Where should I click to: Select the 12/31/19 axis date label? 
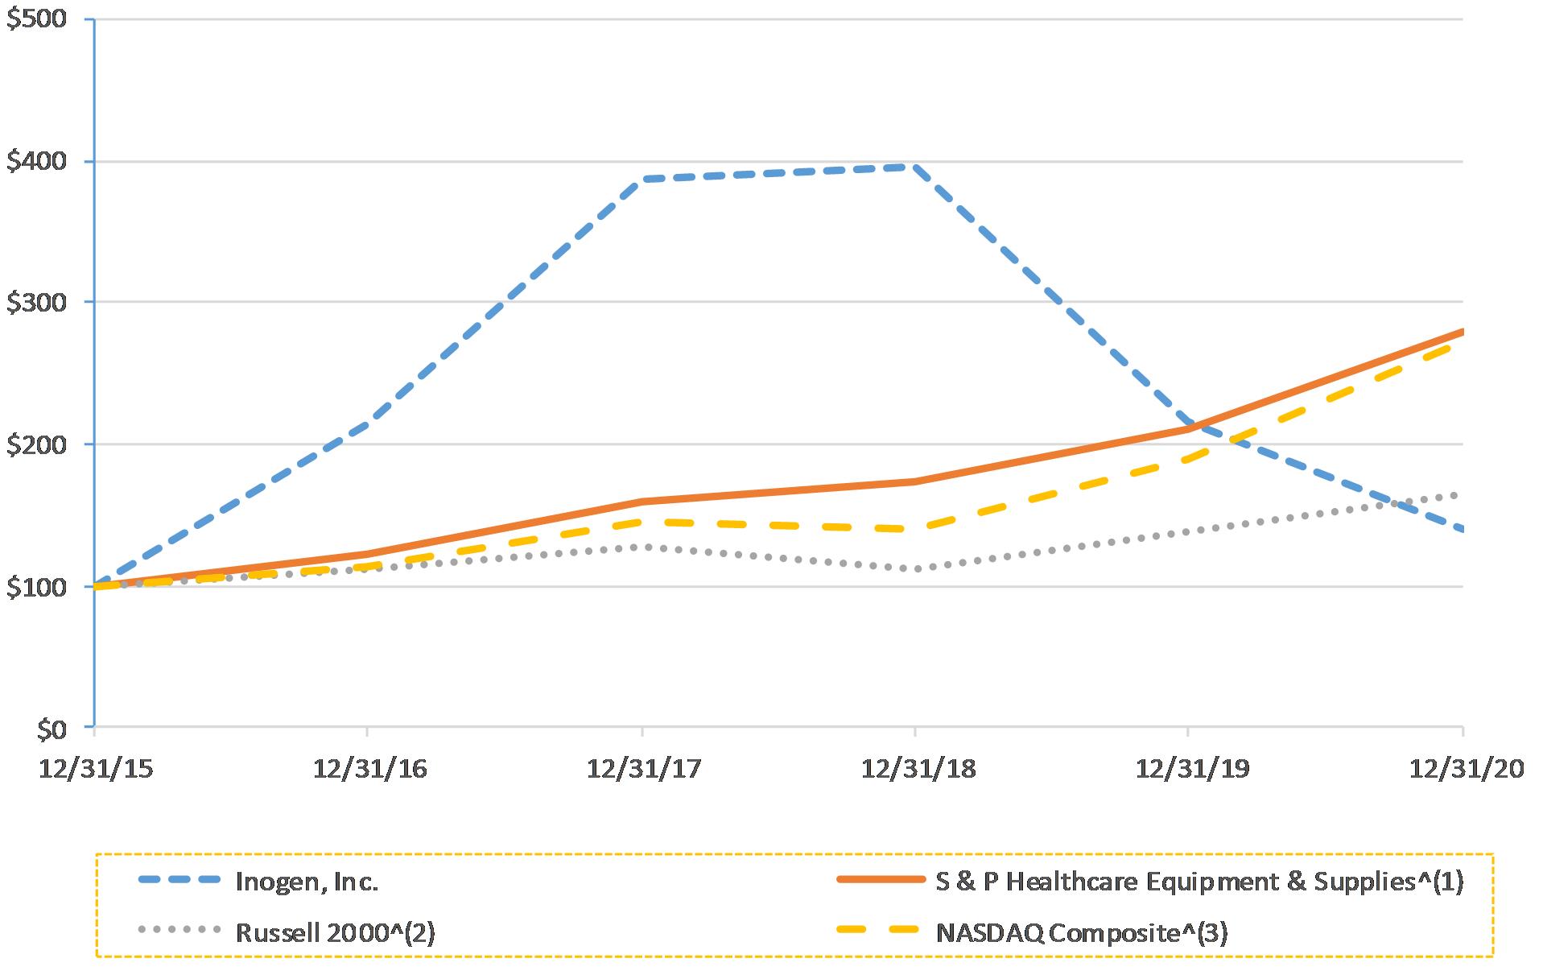pos(1192,770)
